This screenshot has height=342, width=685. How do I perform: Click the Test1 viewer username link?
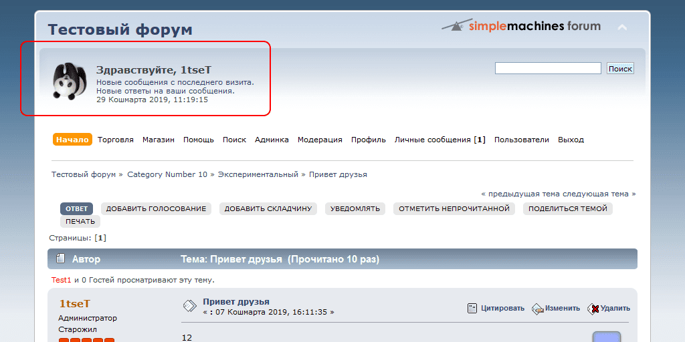pyautogui.click(x=61, y=280)
